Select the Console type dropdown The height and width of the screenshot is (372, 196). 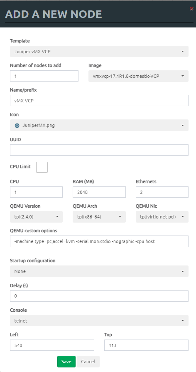pyautogui.click(x=99, y=321)
